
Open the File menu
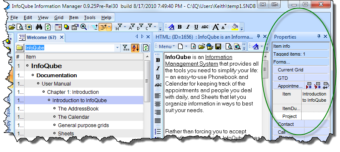pos(14,17)
